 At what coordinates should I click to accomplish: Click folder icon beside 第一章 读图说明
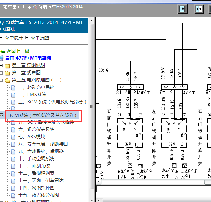(7, 66)
